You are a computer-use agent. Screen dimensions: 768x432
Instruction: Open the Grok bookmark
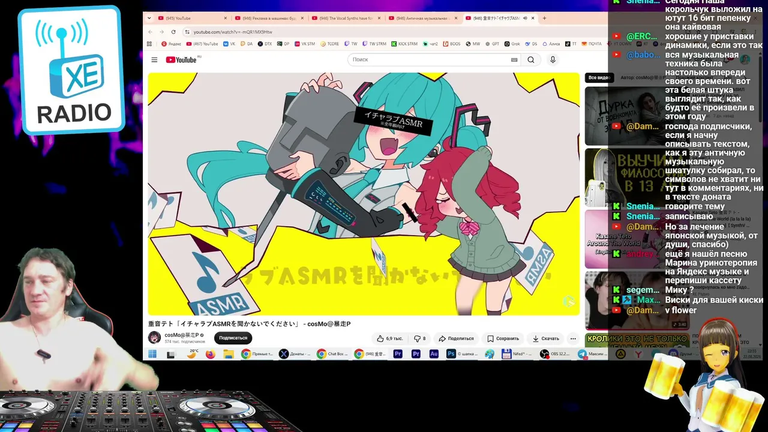click(512, 44)
